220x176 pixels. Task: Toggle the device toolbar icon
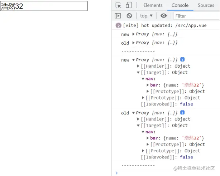[129, 5]
